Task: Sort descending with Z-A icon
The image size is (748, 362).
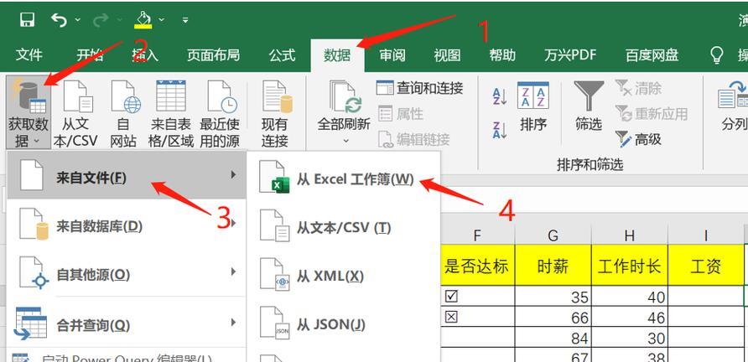Action: pos(500,130)
